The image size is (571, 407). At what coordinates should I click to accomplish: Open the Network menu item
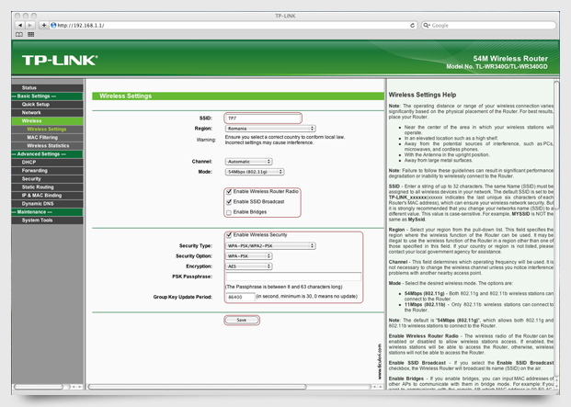(47, 113)
